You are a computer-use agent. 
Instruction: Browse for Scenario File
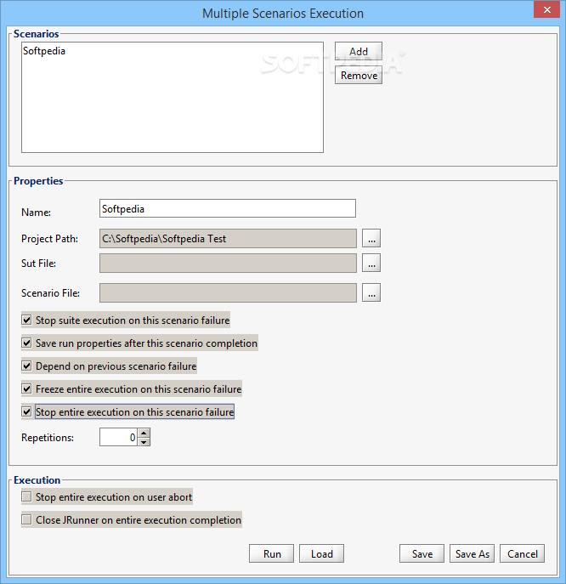tap(371, 292)
